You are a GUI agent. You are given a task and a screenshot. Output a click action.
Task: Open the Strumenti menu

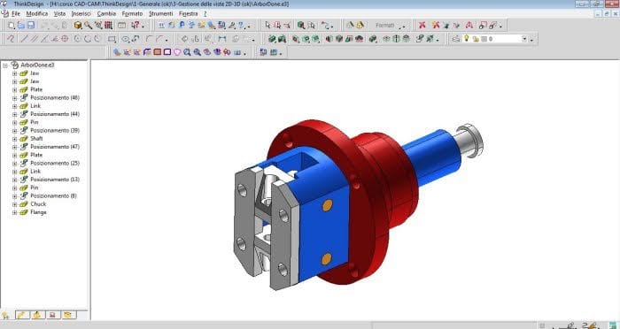[x=160, y=13]
